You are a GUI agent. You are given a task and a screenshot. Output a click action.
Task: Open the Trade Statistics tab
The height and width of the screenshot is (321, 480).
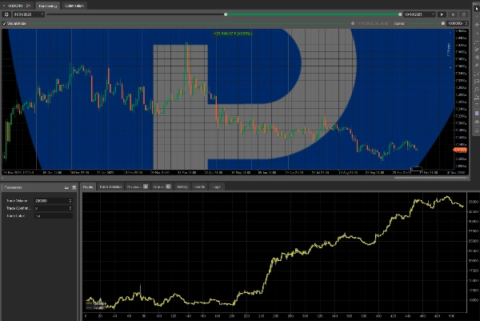[111, 187]
